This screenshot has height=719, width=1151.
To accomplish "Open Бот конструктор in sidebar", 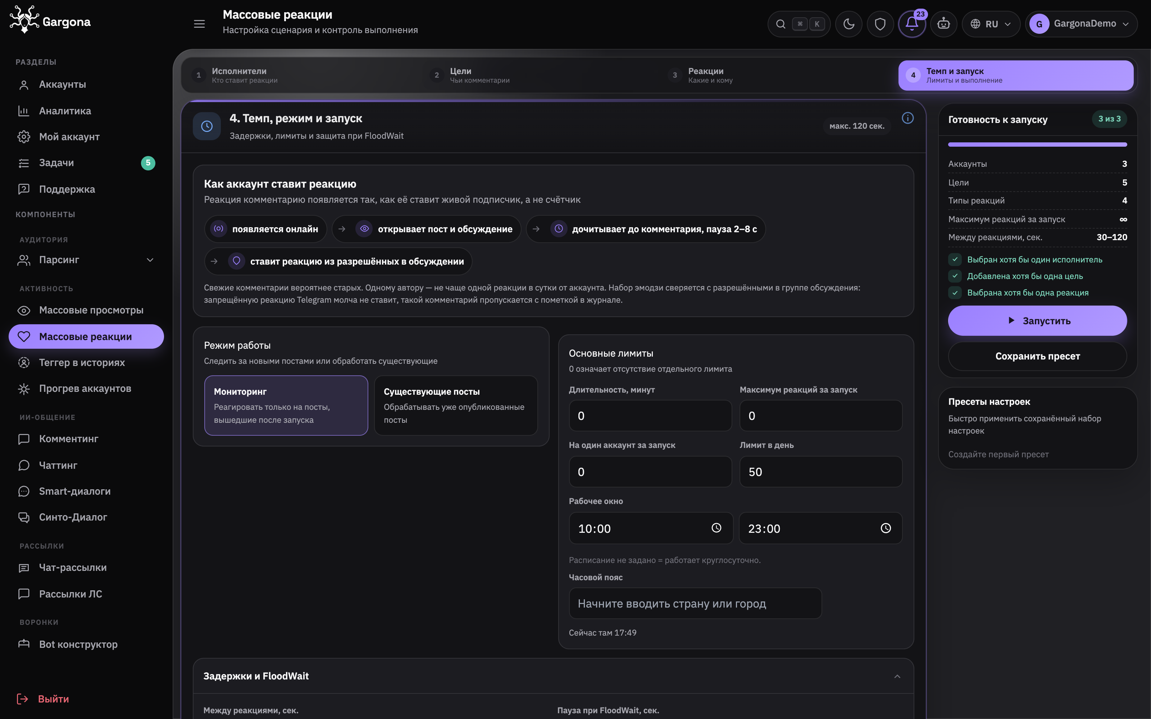I will (x=86, y=644).
